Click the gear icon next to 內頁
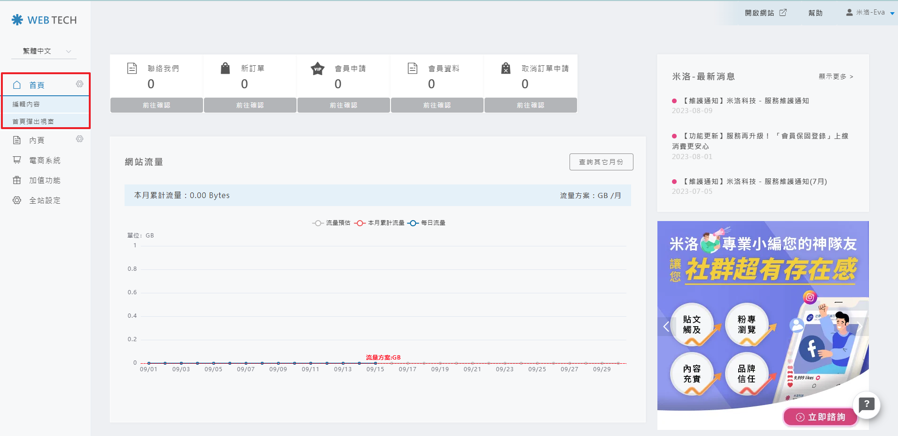This screenshot has height=436, width=898. [80, 139]
